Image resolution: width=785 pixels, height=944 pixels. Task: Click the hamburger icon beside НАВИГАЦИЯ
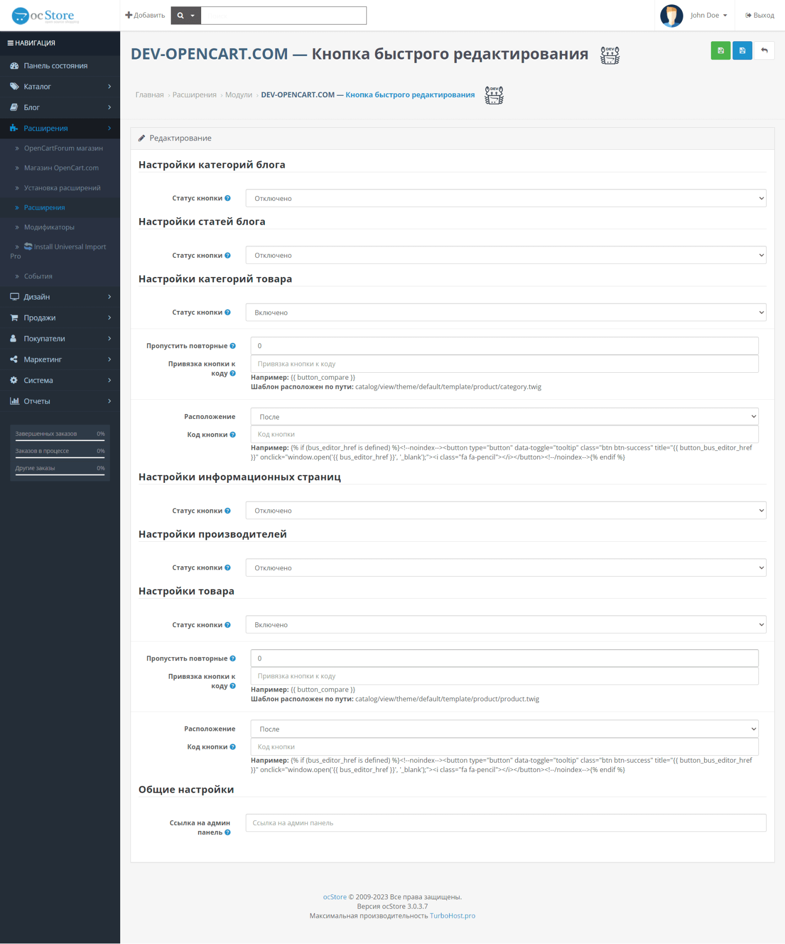click(x=10, y=43)
